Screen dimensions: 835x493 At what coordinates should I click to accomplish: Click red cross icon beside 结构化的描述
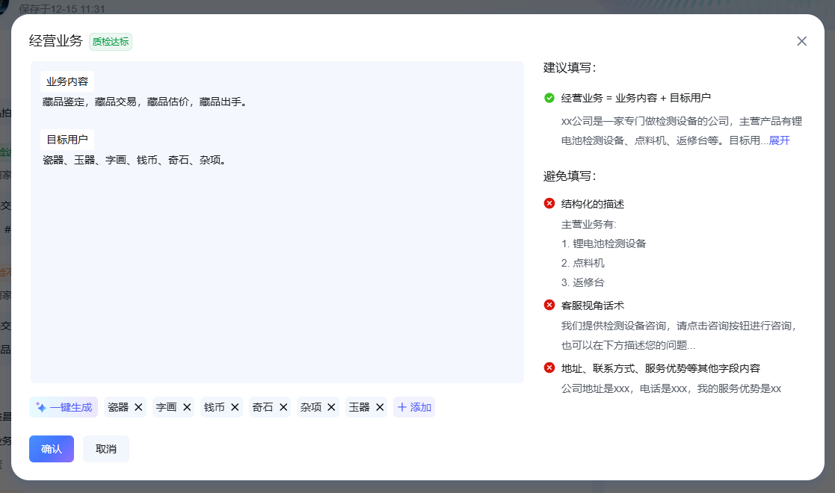pos(549,204)
